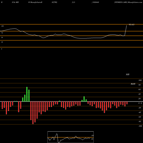Click the 70 level label on RSI axis
The image size is (143, 143).
2,33
